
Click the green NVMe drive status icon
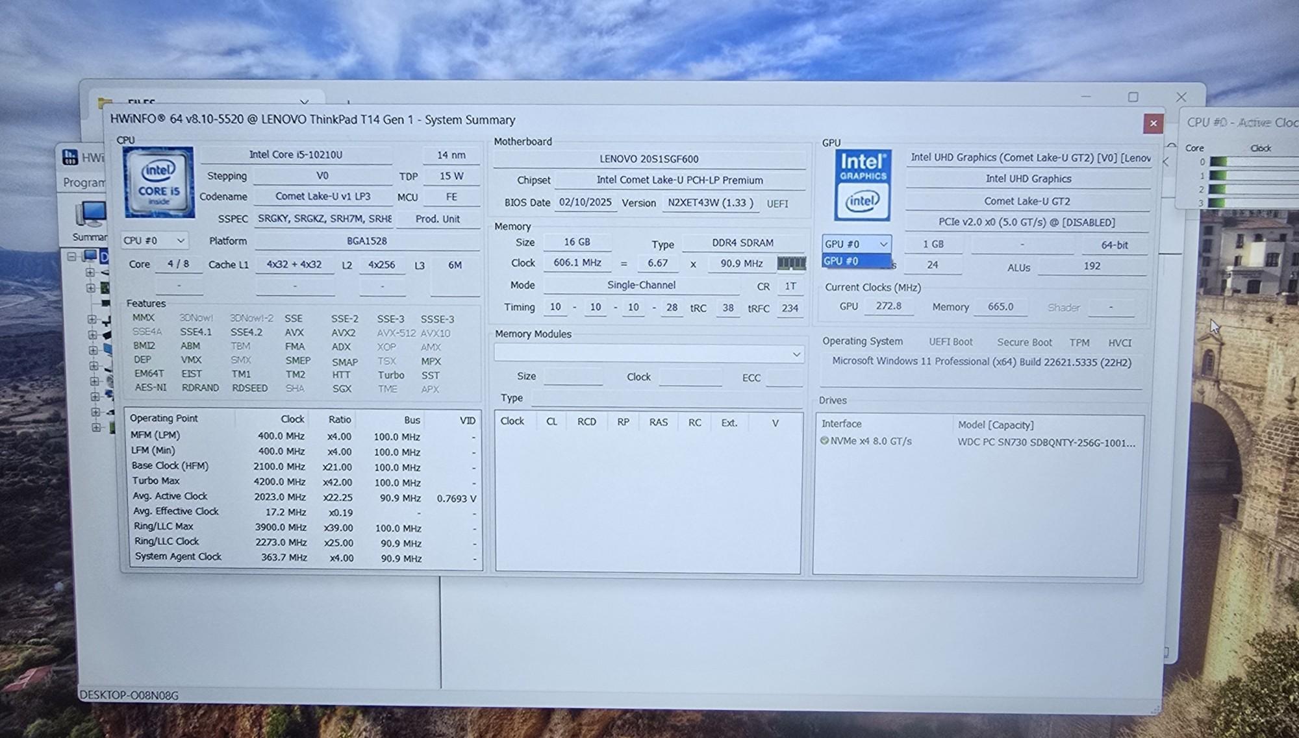point(824,441)
